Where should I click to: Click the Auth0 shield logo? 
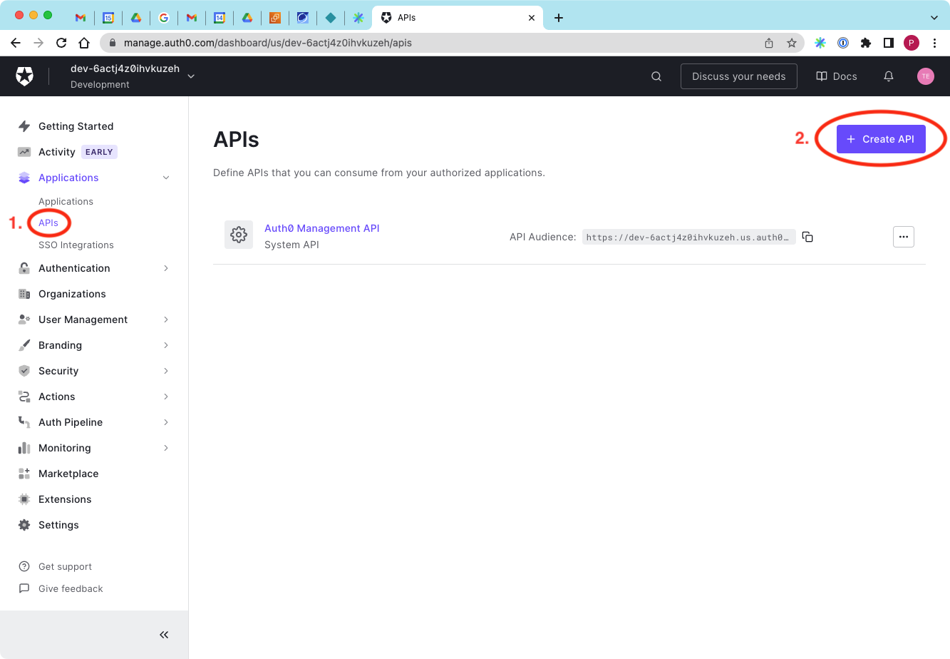pyautogui.click(x=25, y=76)
